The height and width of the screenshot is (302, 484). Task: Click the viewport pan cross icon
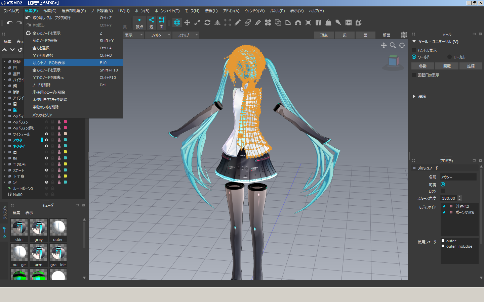(384, 45)
